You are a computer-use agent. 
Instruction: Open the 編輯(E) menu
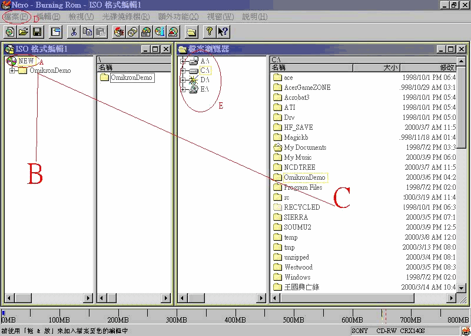click(48, 16)
